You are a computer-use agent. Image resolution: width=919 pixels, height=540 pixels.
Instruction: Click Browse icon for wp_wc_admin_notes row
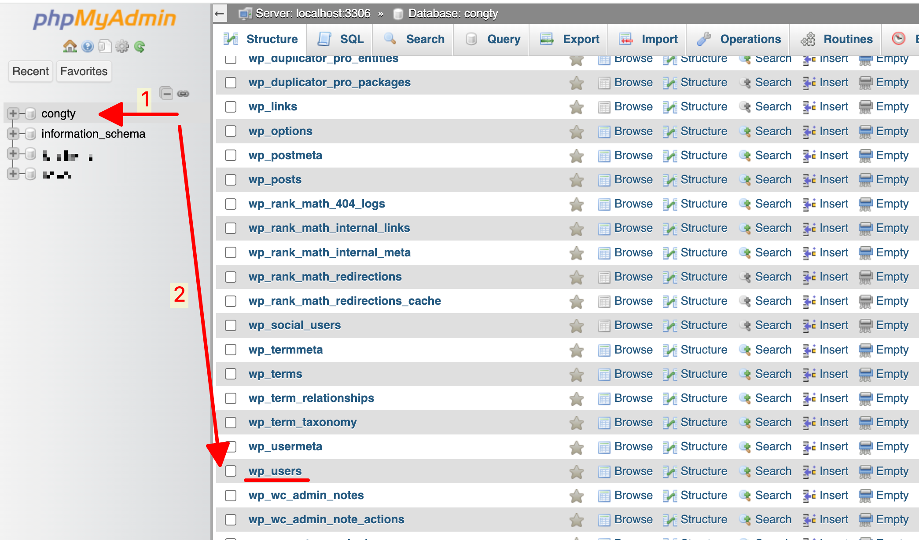(x=604, y=496)
